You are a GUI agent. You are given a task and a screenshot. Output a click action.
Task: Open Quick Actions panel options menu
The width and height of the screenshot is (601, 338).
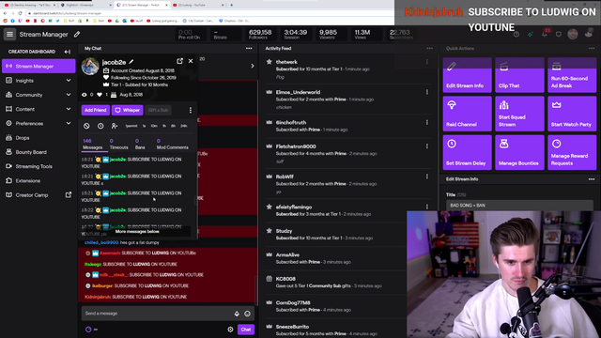pyautogui.click(x=592, y=48)
